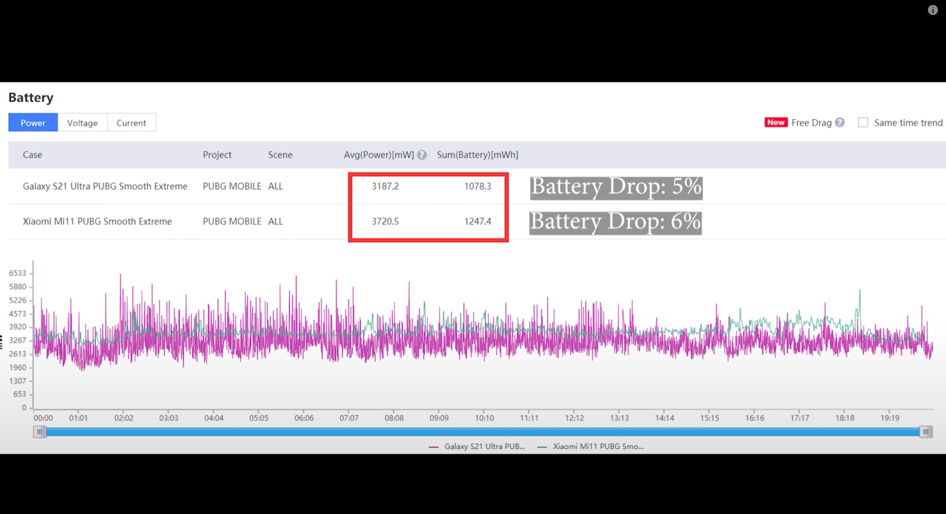Click help icon next to Free Drag
Screen dimensions: 946x514
tap(840, 122)
